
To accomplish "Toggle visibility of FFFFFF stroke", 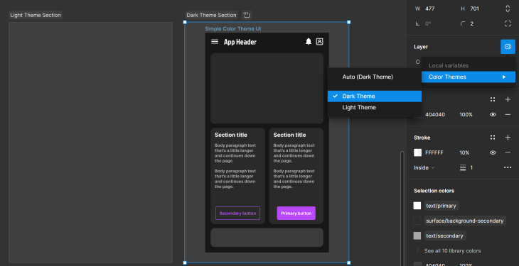I will click(493, 153).
